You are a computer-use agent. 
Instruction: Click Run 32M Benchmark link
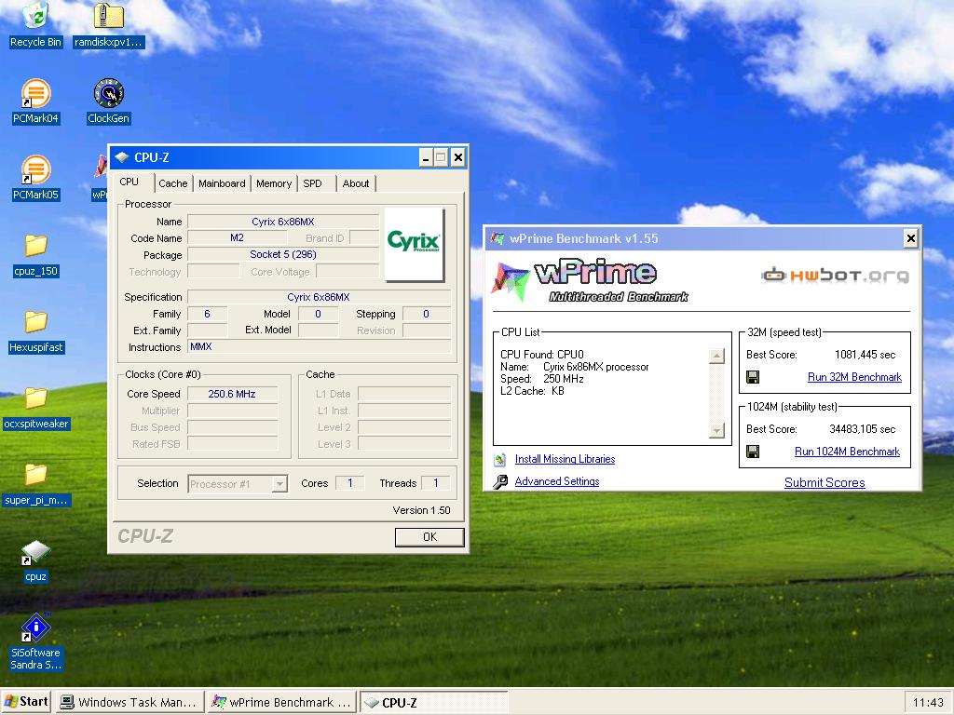(854, 377)
